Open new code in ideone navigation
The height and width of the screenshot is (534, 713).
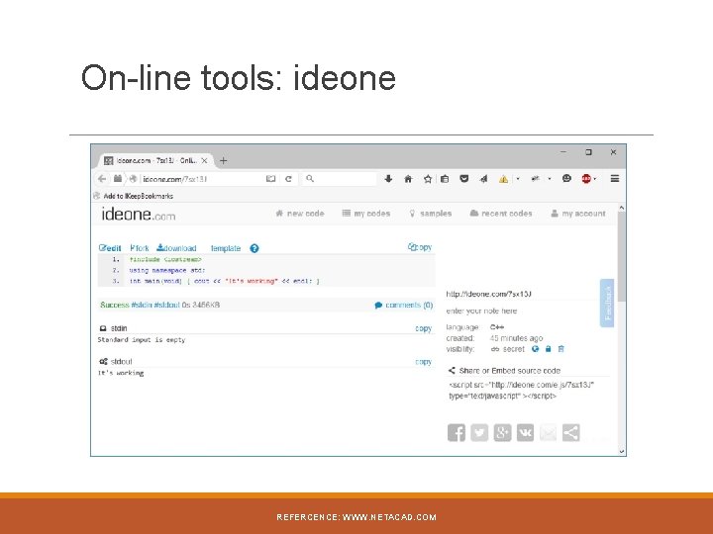pyautogui.click(x=300, y=214)
